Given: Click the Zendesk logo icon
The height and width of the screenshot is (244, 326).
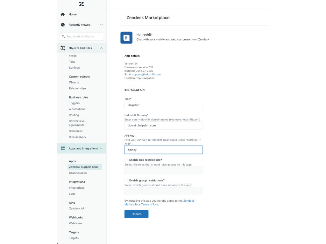Looking at the screenshot, I should click(x=81, y=4).
